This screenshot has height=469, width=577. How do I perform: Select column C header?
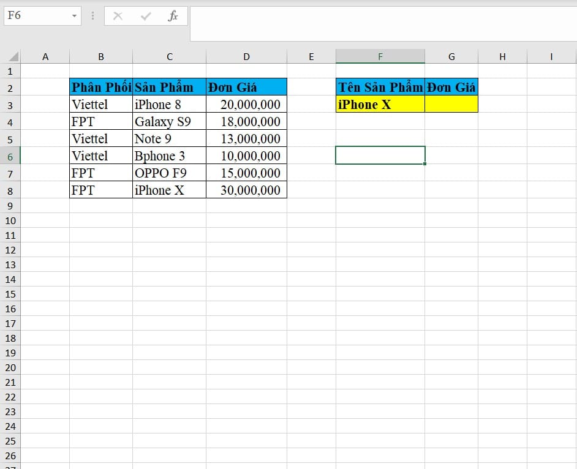click(169, 57)
